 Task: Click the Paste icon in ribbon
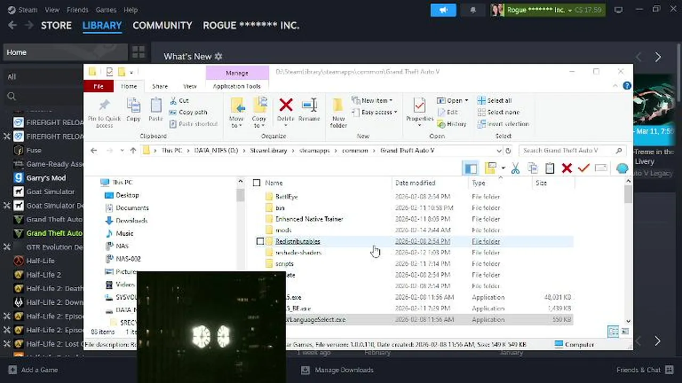(156, 105)
